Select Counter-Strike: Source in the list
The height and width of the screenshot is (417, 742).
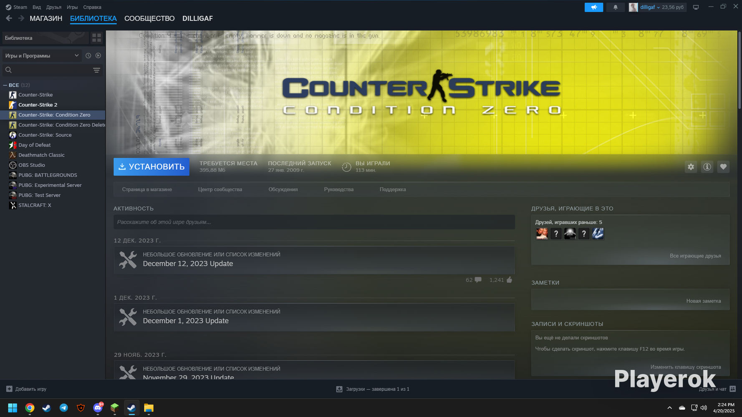(x=53, y=135)
